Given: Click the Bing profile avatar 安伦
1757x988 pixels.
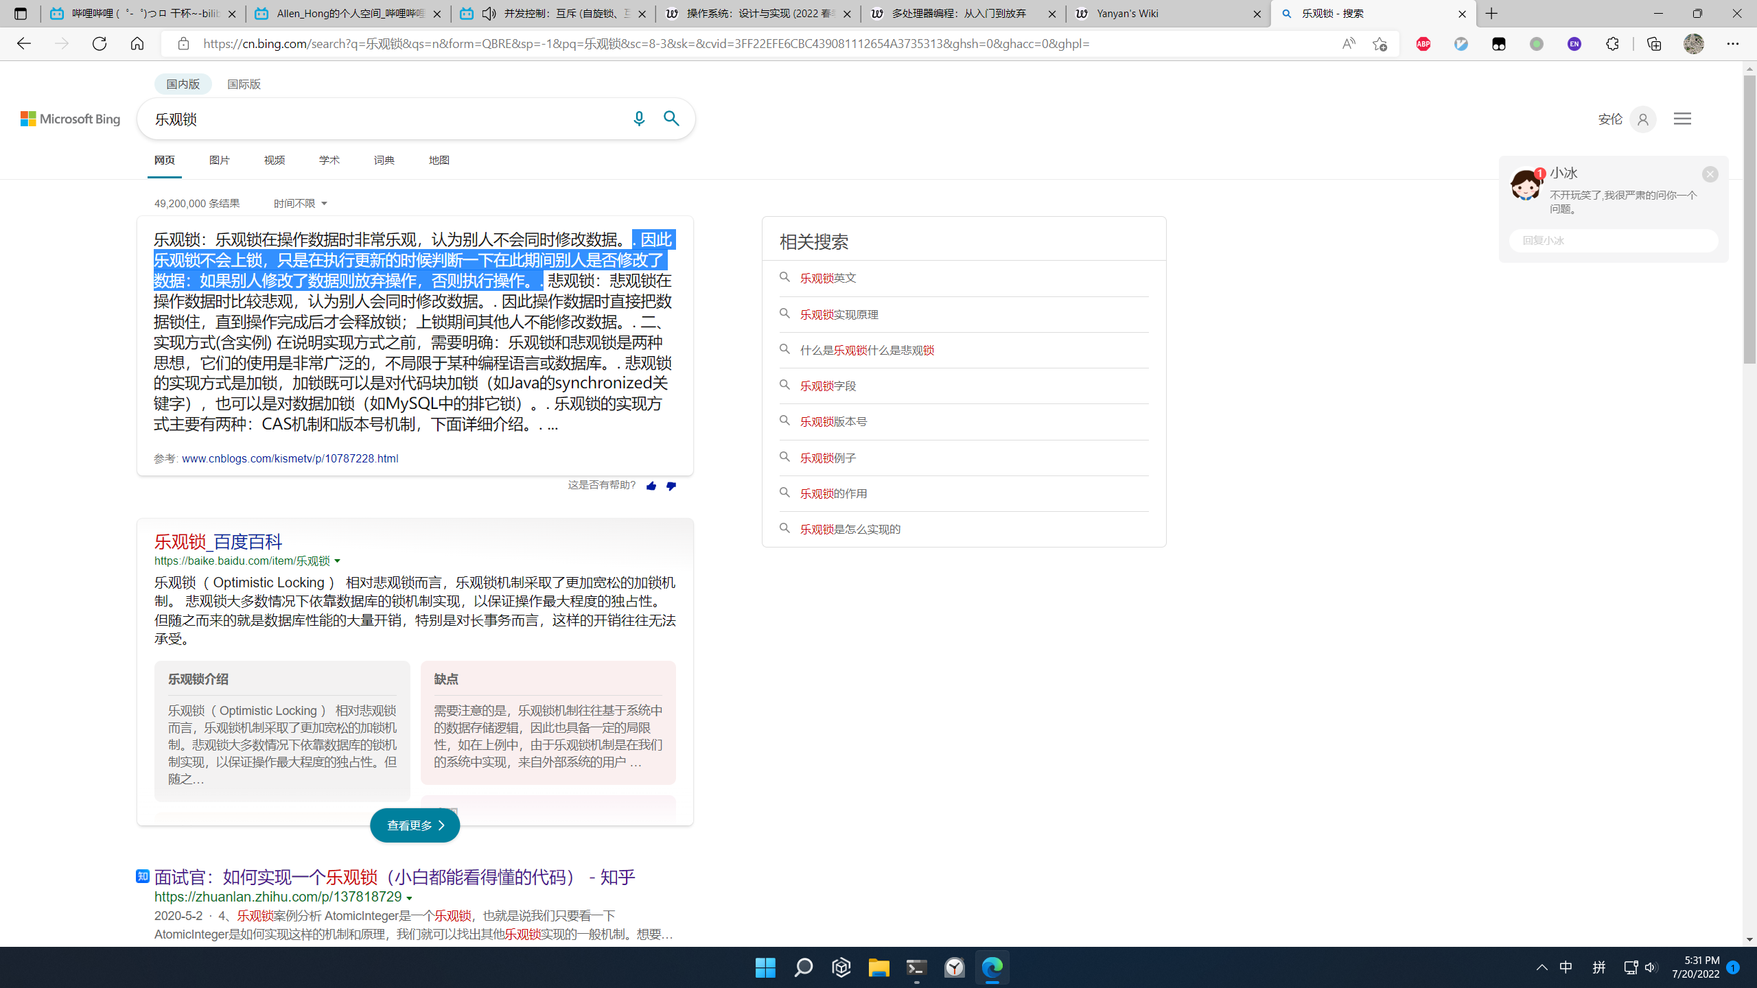Looking at the screenshot, I should point(1642,119).
